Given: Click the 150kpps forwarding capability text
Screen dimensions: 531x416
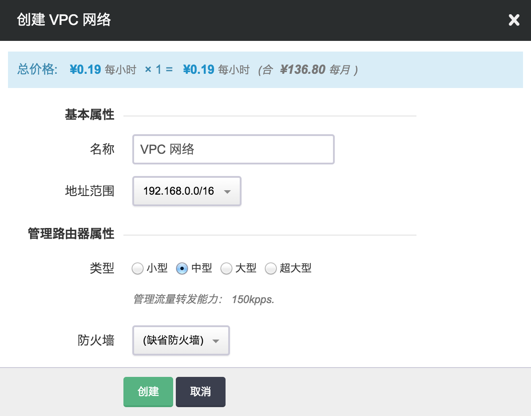Looking at the screenshot, I should pyautogui.click(x=253, y=300).
